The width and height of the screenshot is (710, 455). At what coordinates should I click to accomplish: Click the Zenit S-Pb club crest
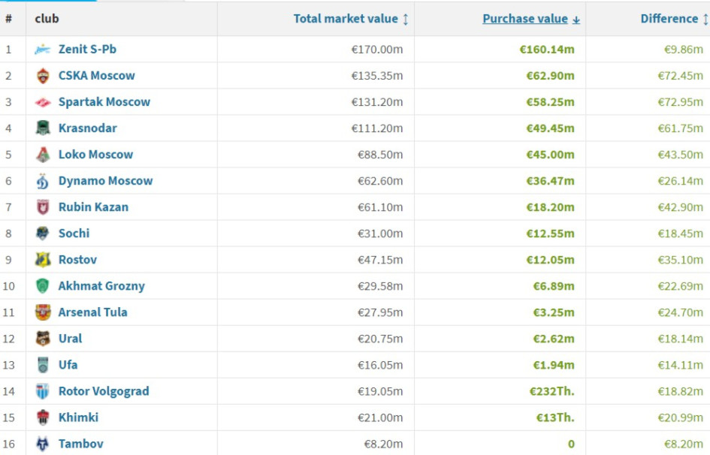tap(43, 50)
